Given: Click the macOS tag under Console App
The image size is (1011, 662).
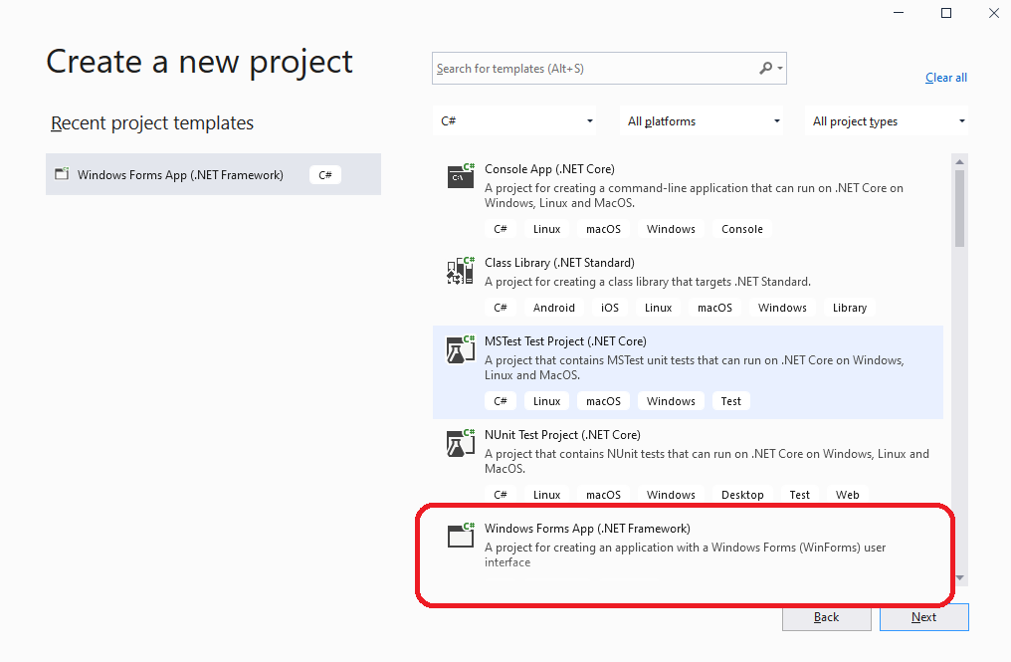Looking at the screenshot, I should click(x=603, y=229).
